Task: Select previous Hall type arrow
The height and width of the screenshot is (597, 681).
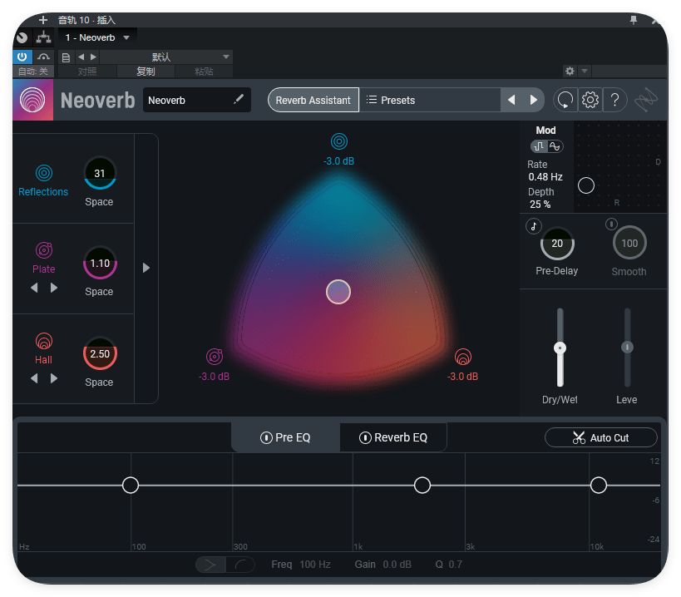Action: point(34,378)
